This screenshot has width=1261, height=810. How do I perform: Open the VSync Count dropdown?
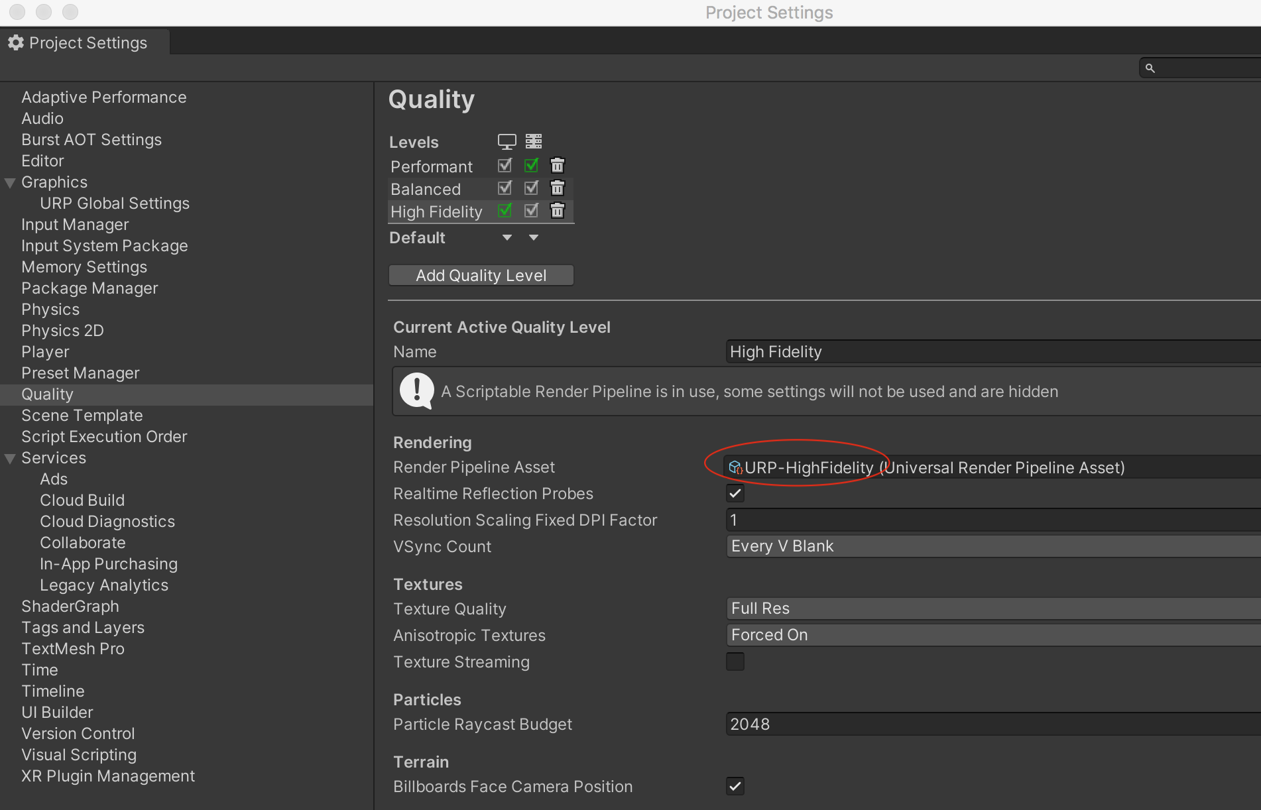pos(992,546)
